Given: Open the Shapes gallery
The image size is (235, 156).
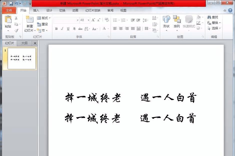Looking at the screenshot, I should coord(166,23).
